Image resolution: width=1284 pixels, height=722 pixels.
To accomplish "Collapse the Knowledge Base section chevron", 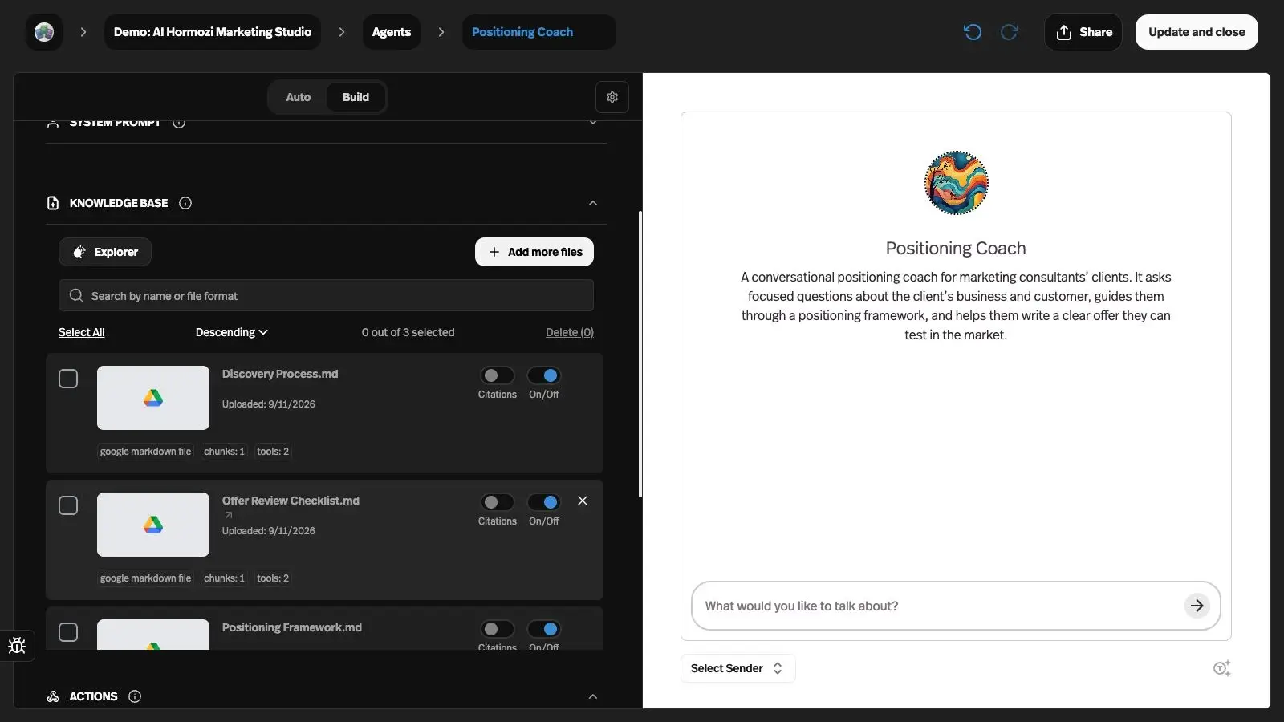I will (x=593, y=203).
